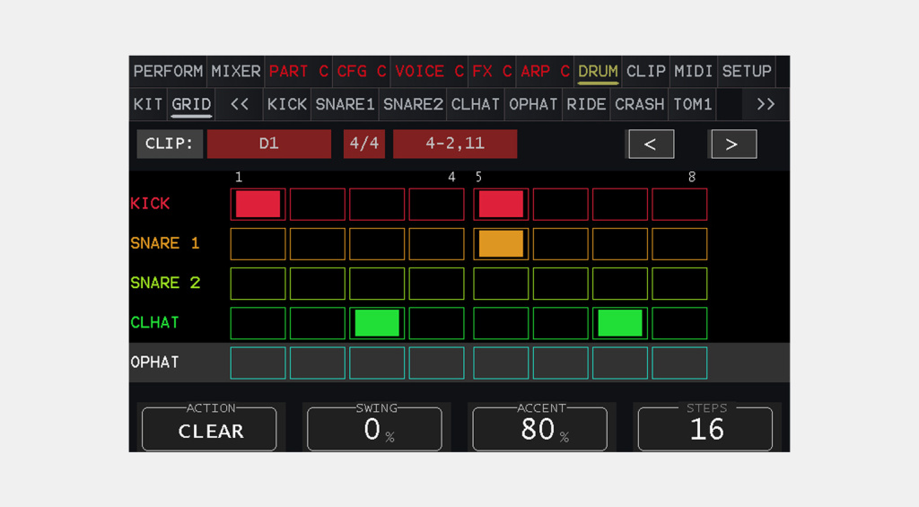The image size is (919, 507).
Task: Select SNARE2 in the instrument bar
Action: pos(413,104)
